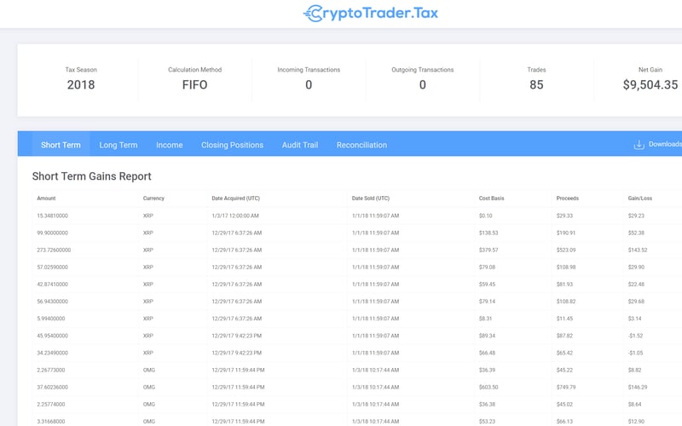Screen dimensions: 682x426
Task: Select amount 273.72600000 cell
Action: point(54,250)
